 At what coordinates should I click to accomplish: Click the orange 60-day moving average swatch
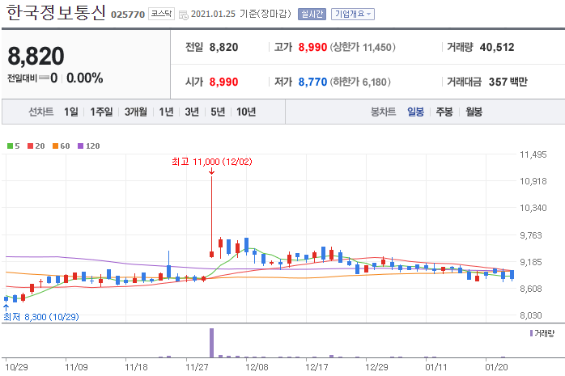(x=56, y=146)
